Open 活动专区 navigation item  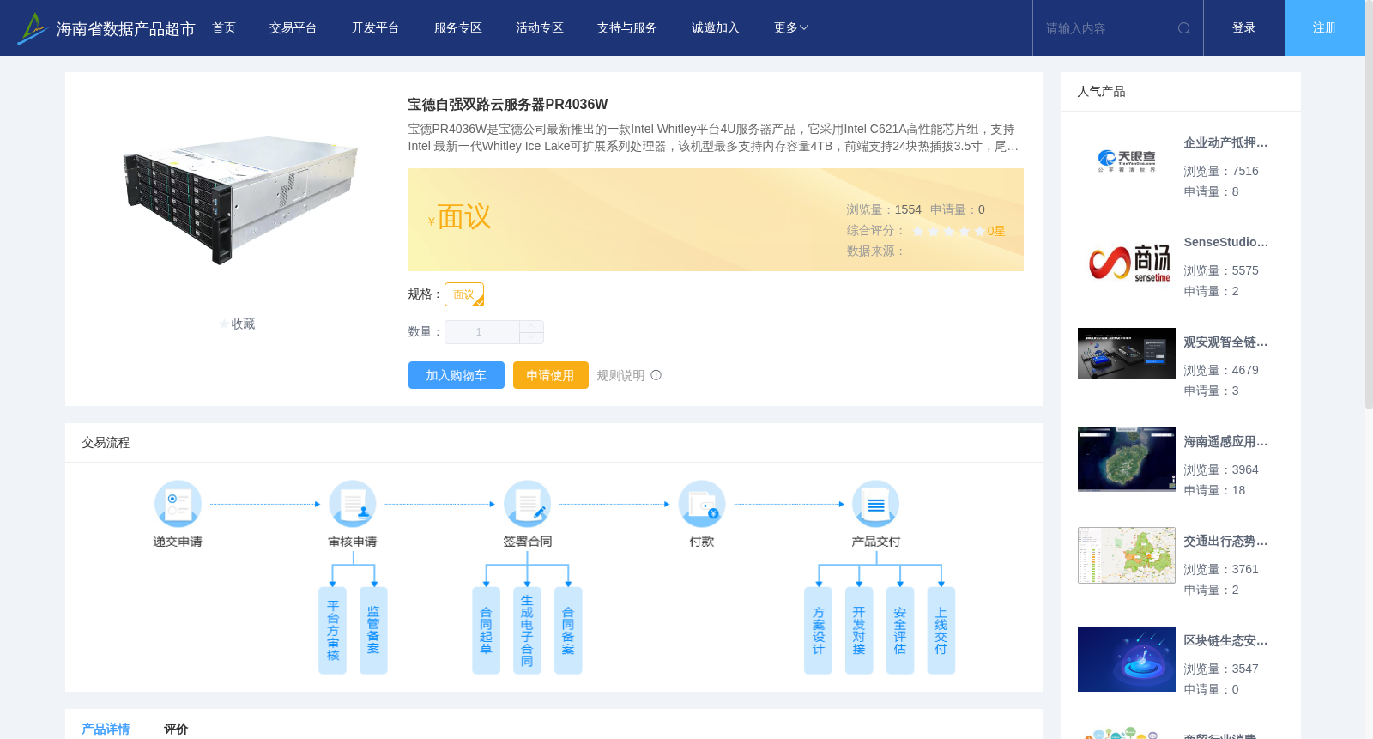540,28
